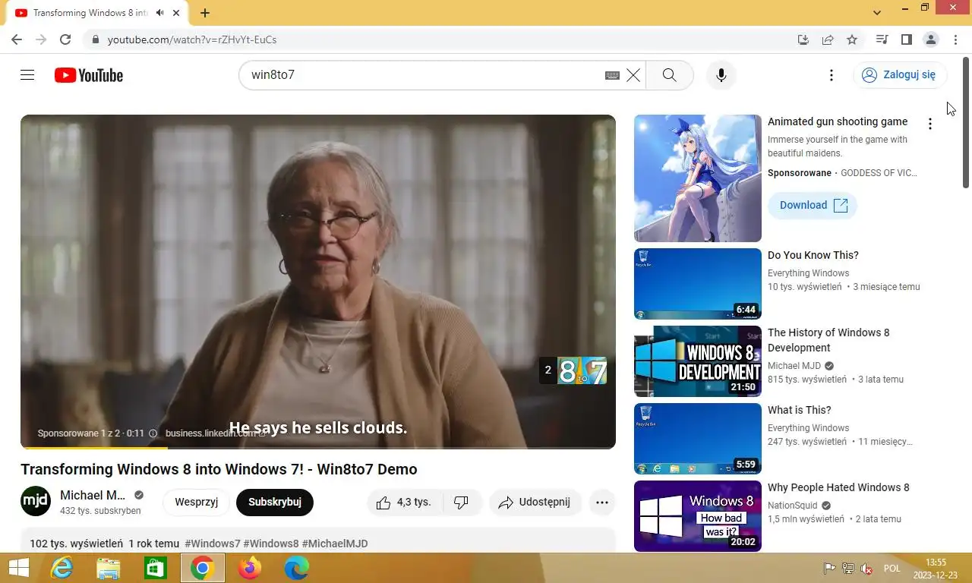View site information lock icon
972x583 pixels.
click(x=95, y=39)
